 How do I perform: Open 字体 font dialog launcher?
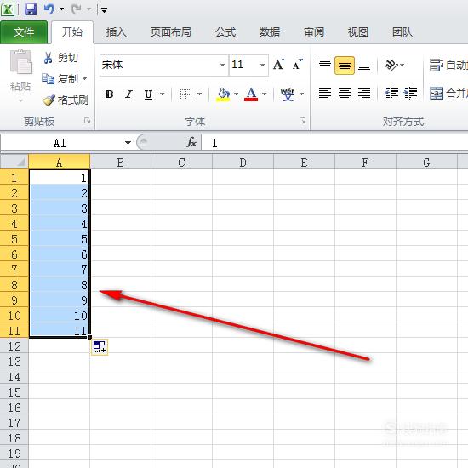pos(302,121)
